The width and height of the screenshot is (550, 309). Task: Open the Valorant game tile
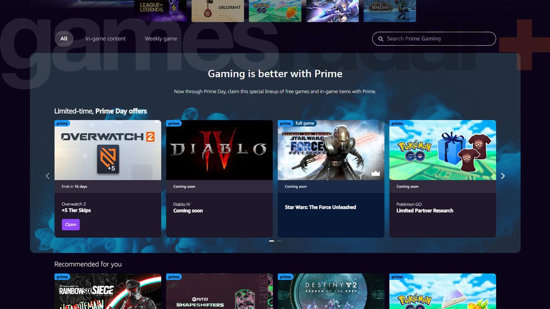pyautogui.click(x=218, y=11)
